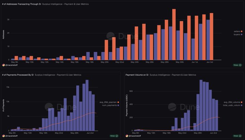The height and width of the screenshot is (140, 245).
Task: Click @macstreloff author under the payments chart
Action: [x=12, y=136]
